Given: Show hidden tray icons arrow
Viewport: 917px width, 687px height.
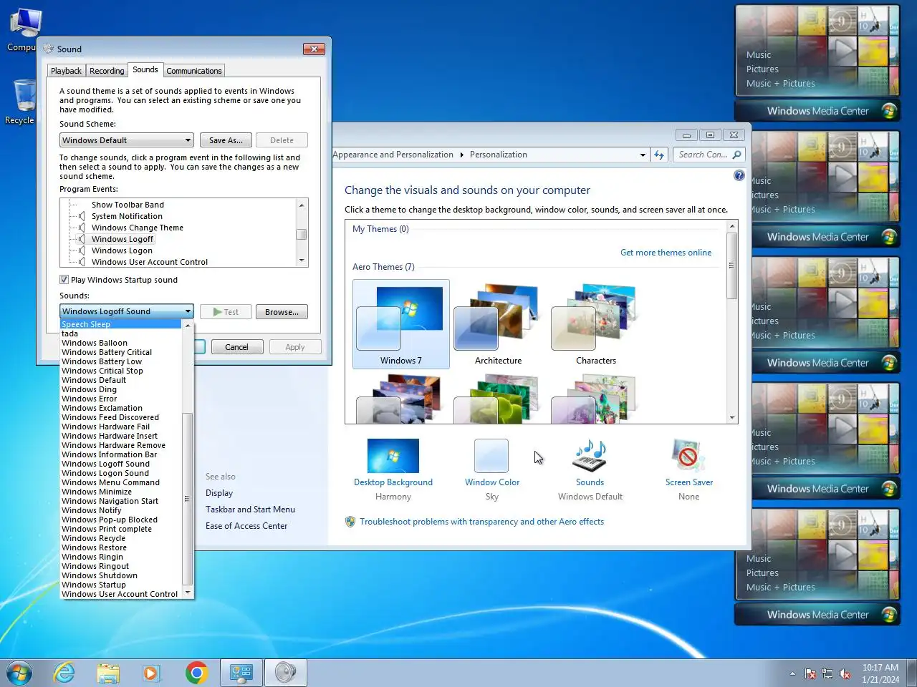Looking at the screenshot, I should click(x=792, y=673).
